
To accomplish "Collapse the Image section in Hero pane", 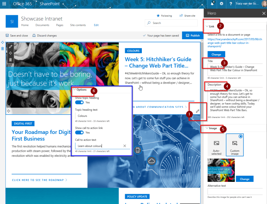I will [x=207, y=128].
